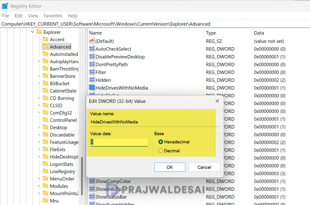Confirm the DWORD edit with OK

tap(170, 167)
